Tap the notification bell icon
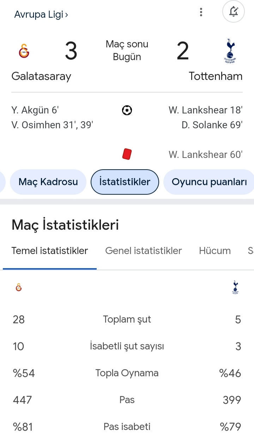 click(233, 12)
